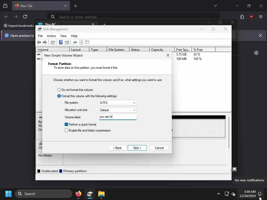Click Cancel in the volume wizard
267x200 pixels.
click(159, 148)
